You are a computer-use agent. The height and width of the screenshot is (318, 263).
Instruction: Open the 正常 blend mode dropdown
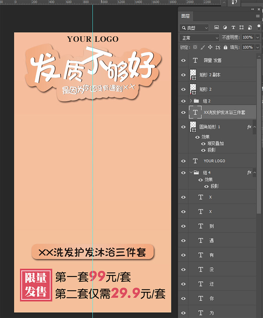(x=199, y=38)
